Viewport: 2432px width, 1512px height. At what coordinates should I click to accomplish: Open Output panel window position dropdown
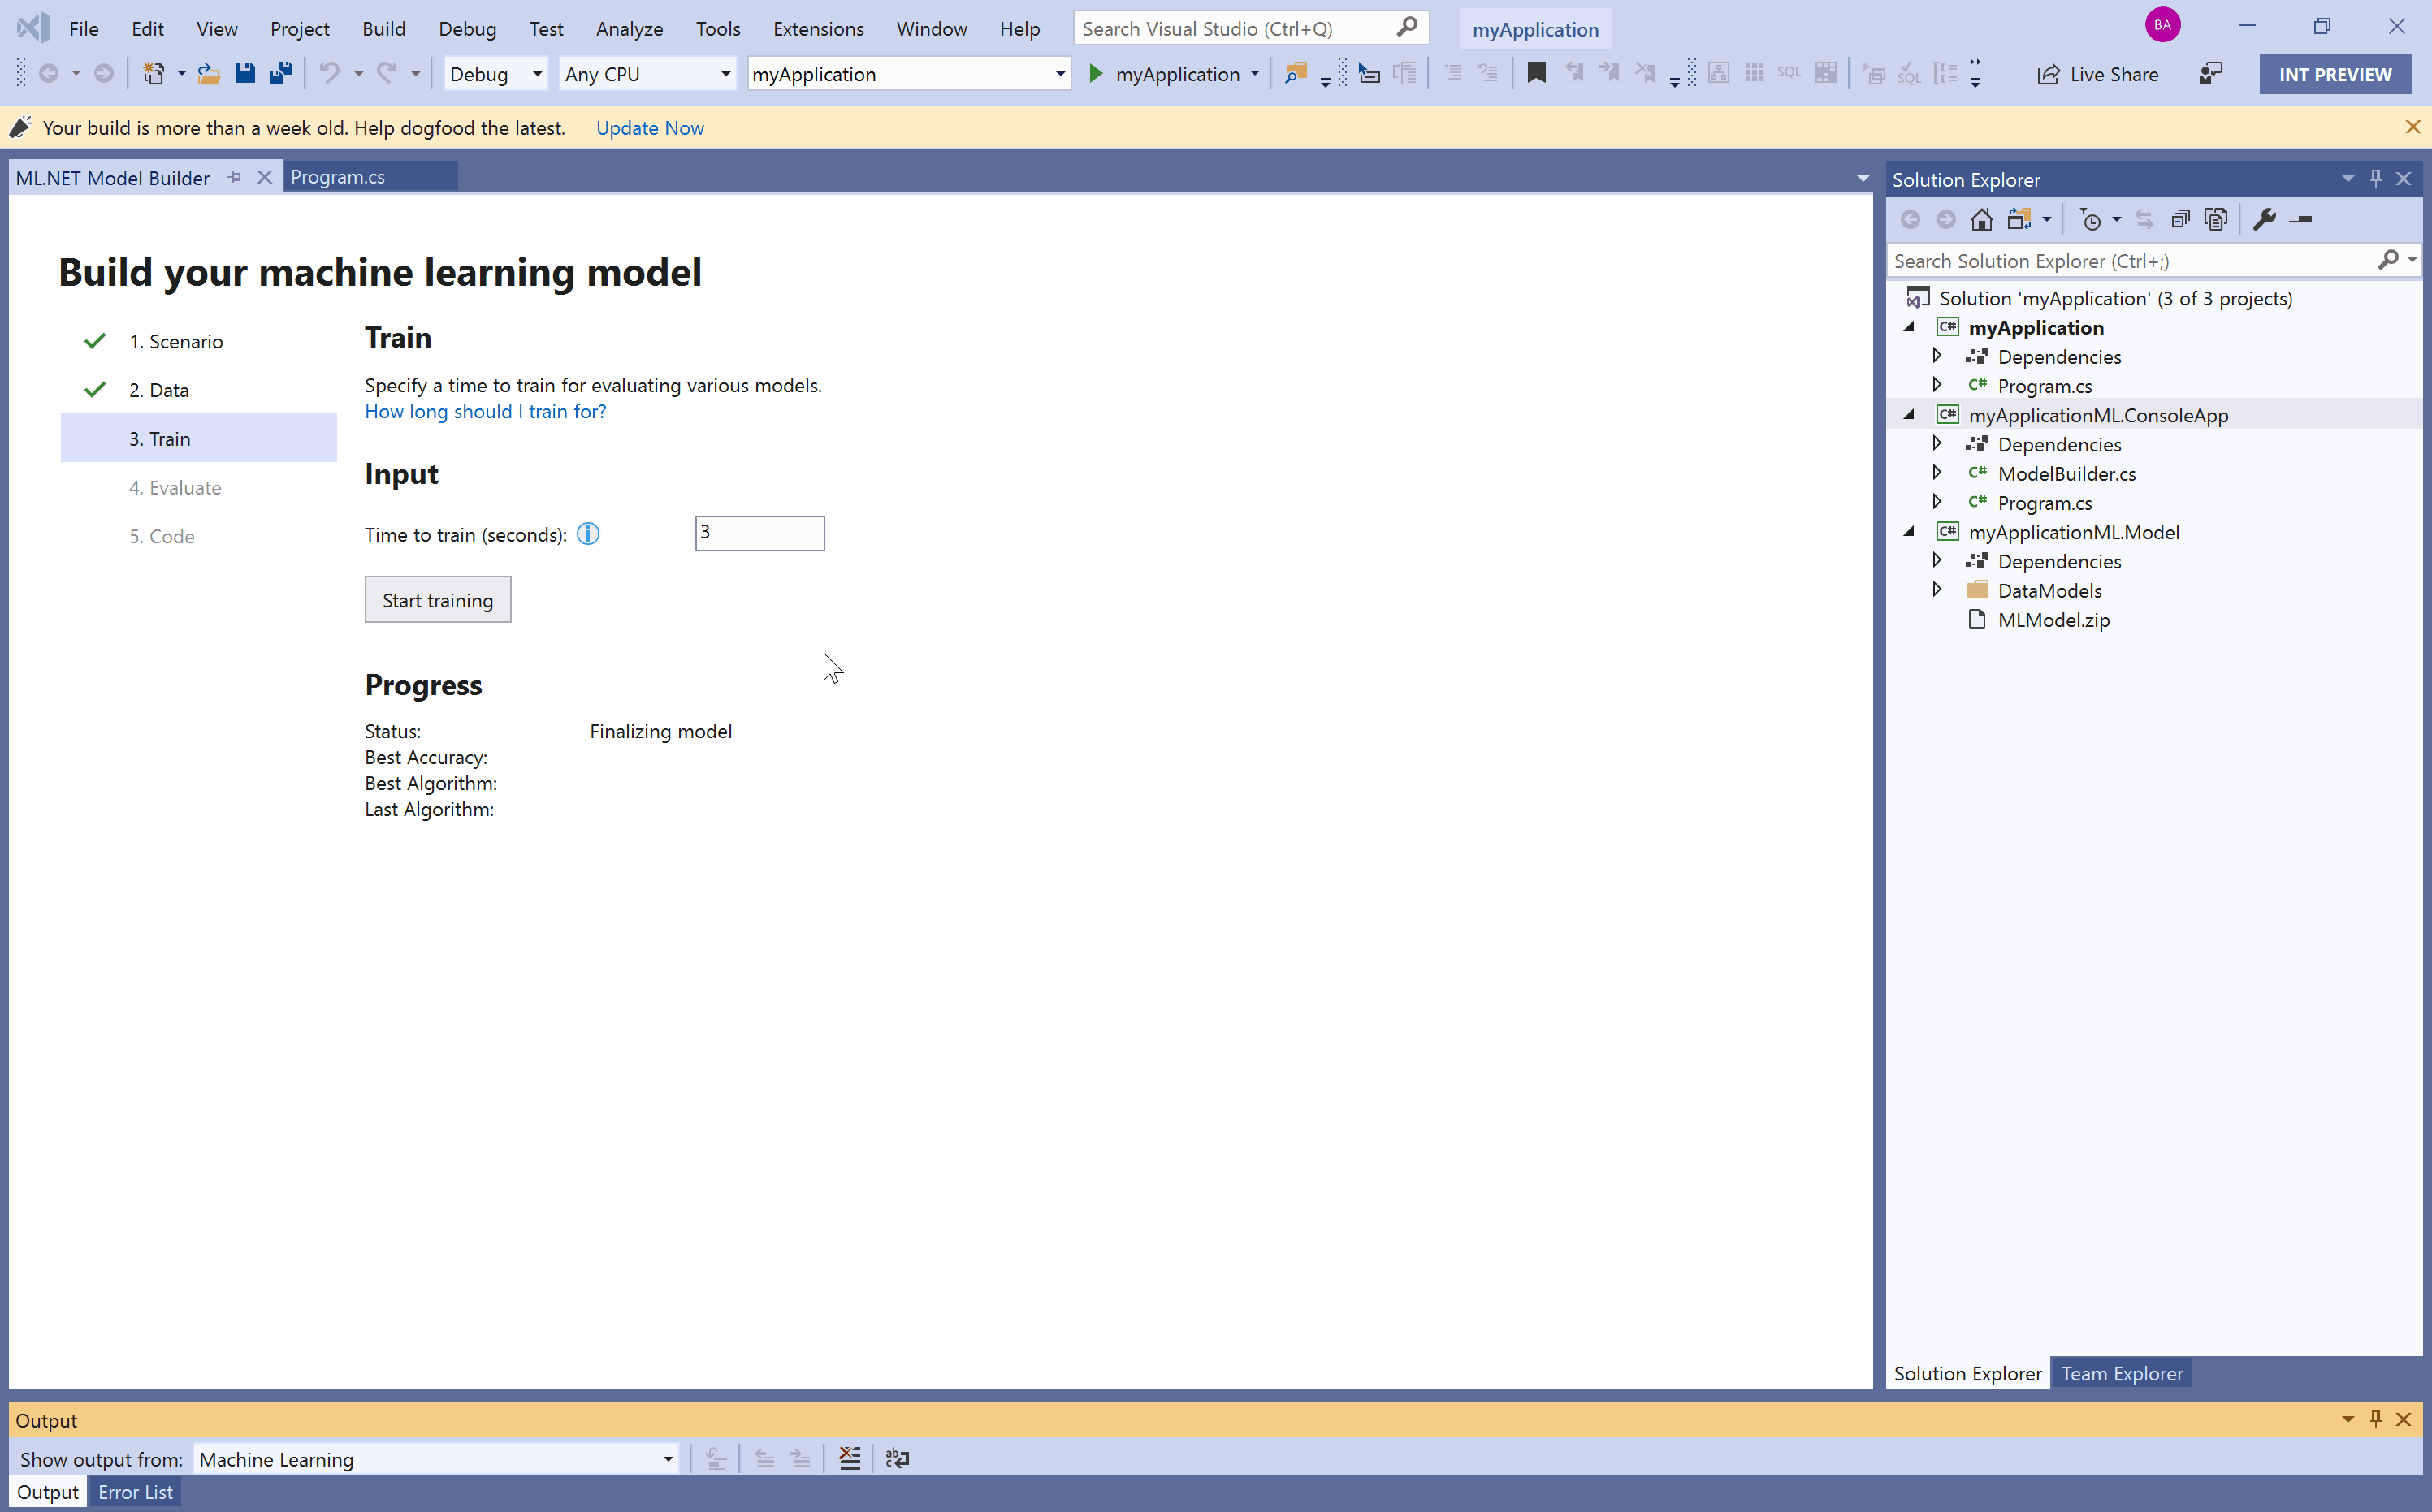pos(2347,1419)
